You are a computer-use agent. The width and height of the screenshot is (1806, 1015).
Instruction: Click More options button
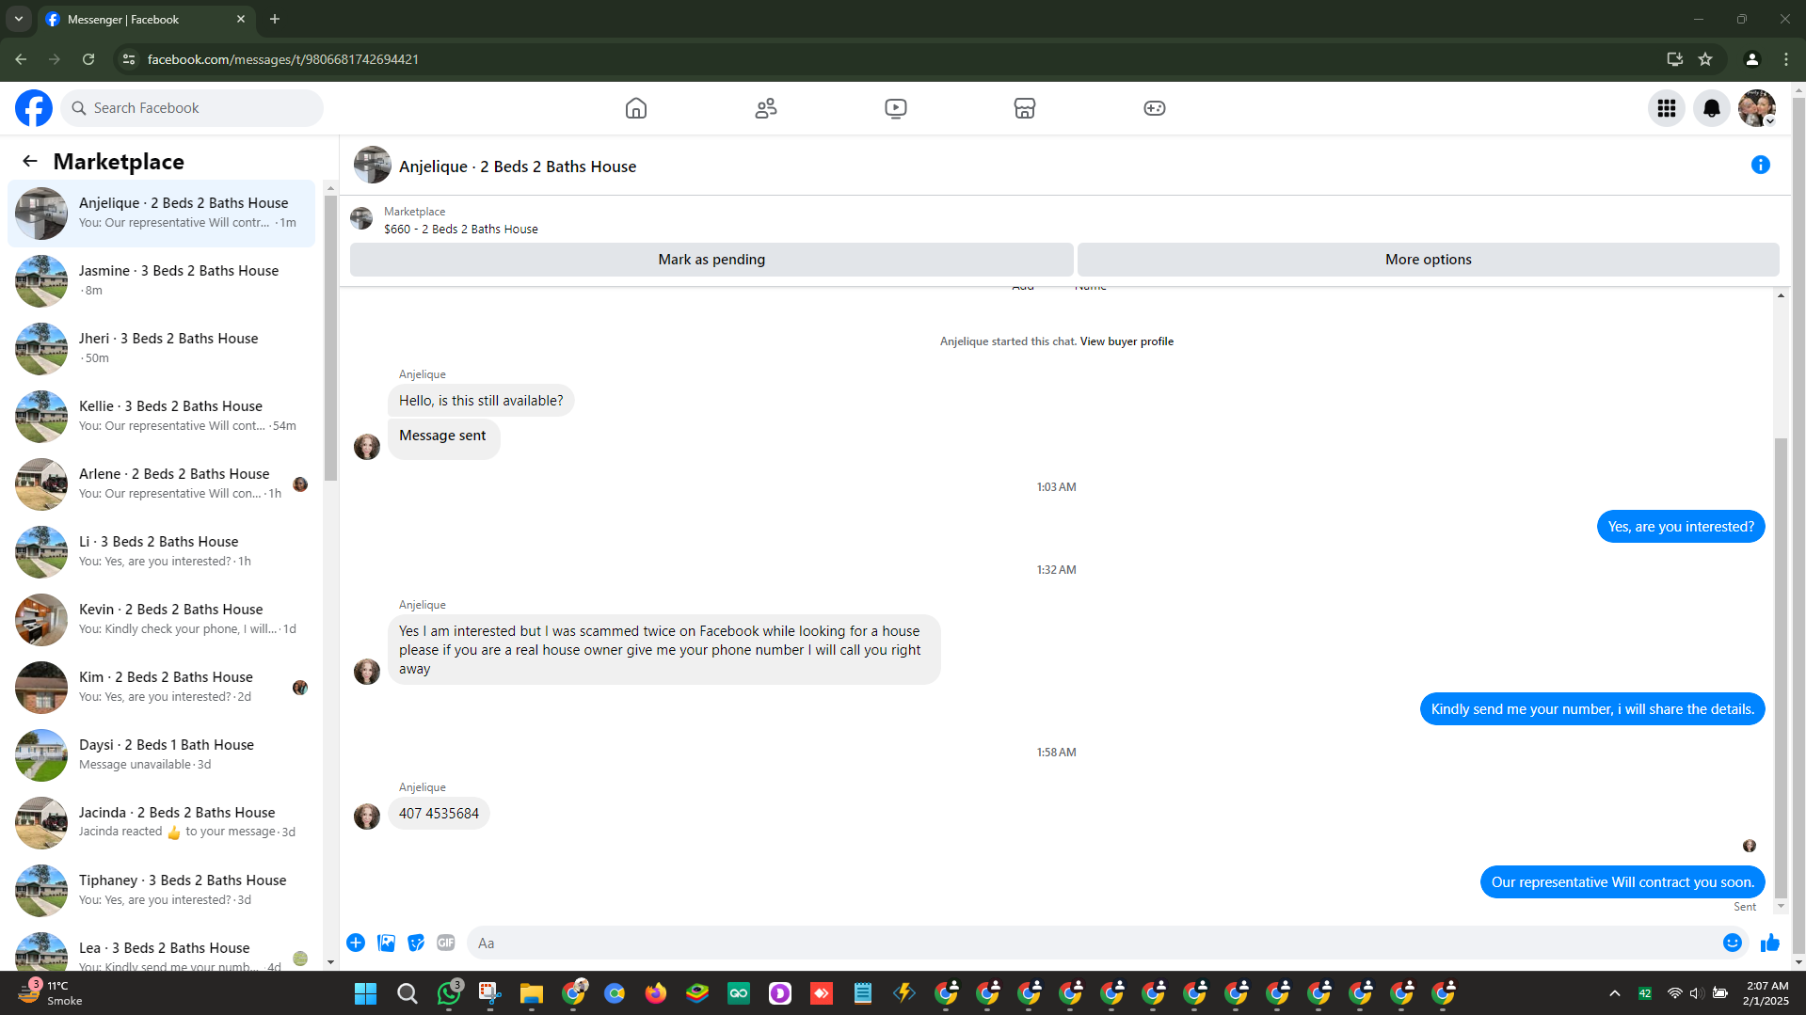click(x=1429, y=260)
